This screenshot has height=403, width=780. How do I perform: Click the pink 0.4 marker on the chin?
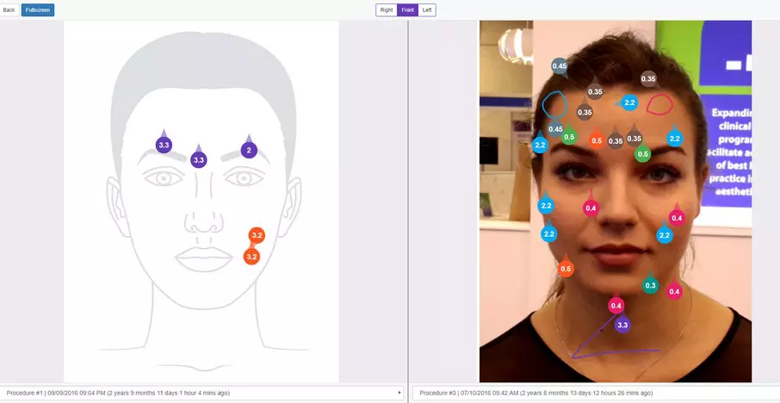pos(616,305)
